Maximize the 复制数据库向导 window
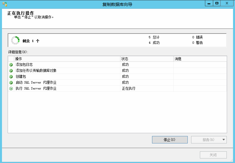Screen dimensions: 235x163 point(217,3)
